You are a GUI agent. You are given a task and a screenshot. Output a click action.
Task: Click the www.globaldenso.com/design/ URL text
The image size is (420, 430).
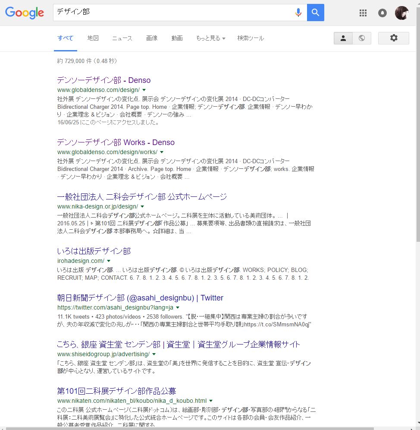click(x=98, y=90)
